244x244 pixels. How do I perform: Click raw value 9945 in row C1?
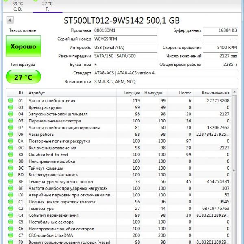(x=224, y=202)
